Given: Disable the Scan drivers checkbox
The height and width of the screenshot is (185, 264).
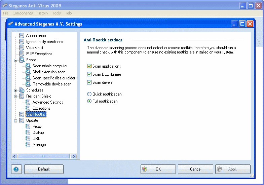Looking at the screenshot, I should (89, 82).
